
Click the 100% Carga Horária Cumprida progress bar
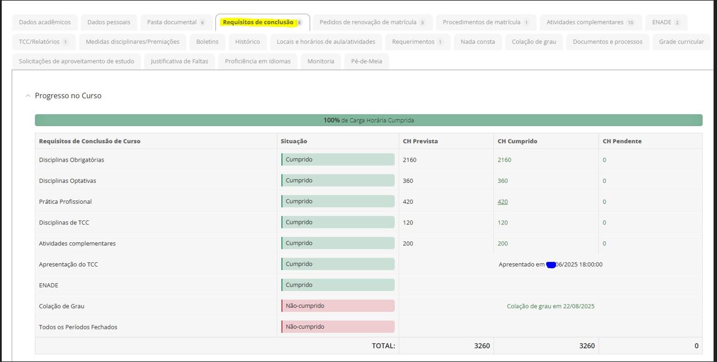[x=368, y=120]
